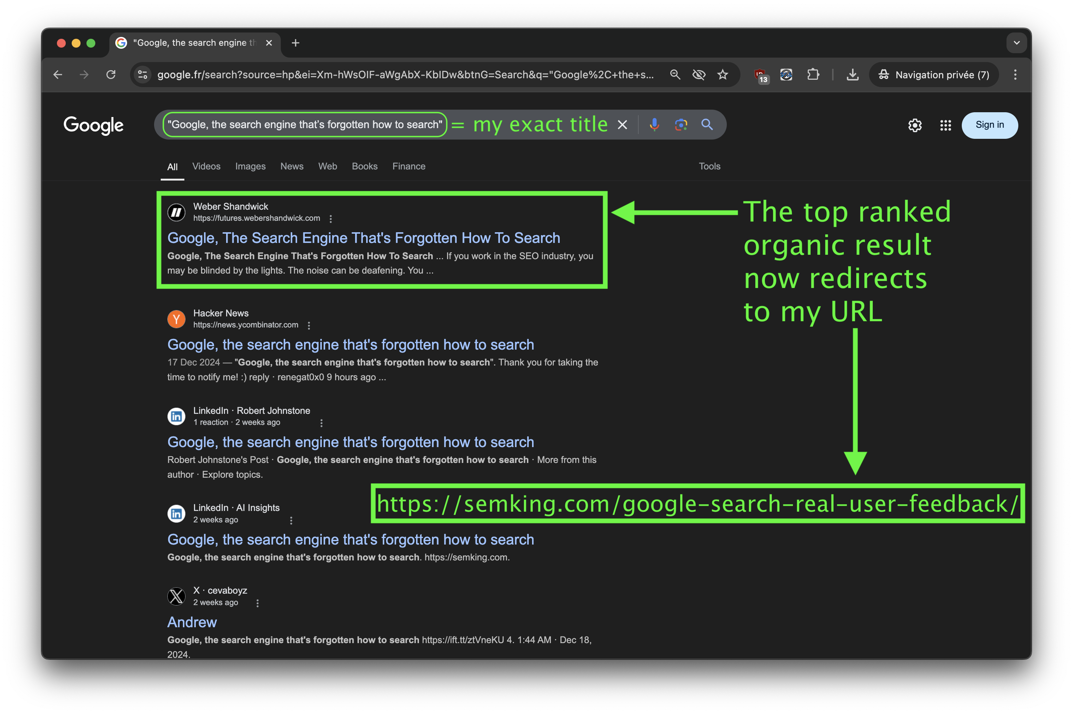1073x714 pixels.
Task: Click the "https://futures.webershandwick.com" URL text
Action: [x=256, y=219]
